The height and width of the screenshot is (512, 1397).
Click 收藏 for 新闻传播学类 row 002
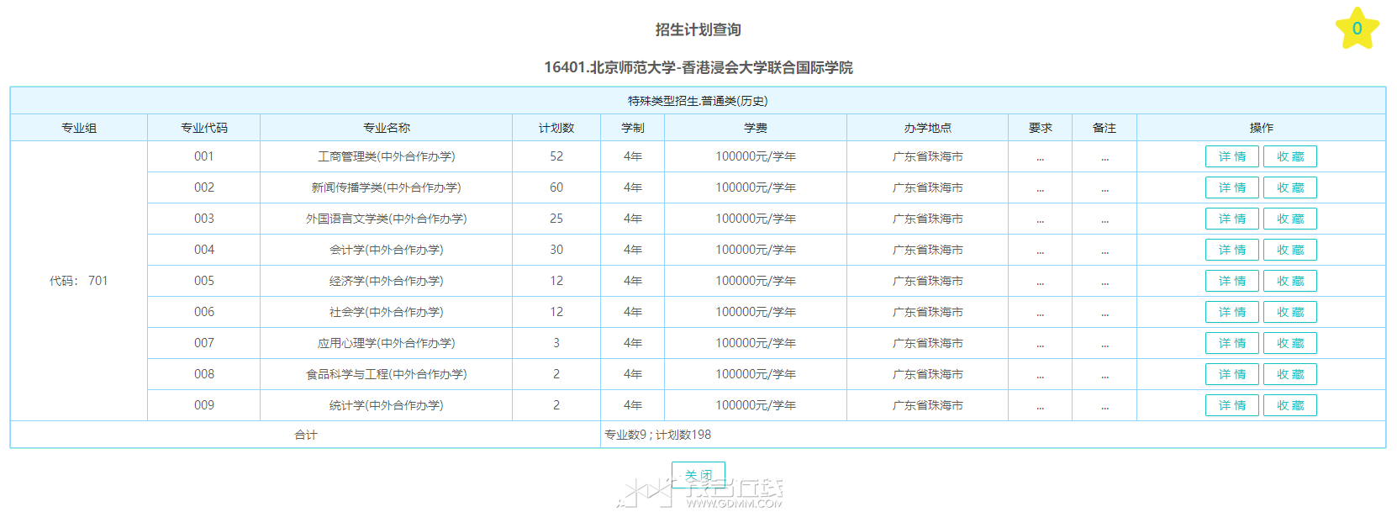point(1290,187)
